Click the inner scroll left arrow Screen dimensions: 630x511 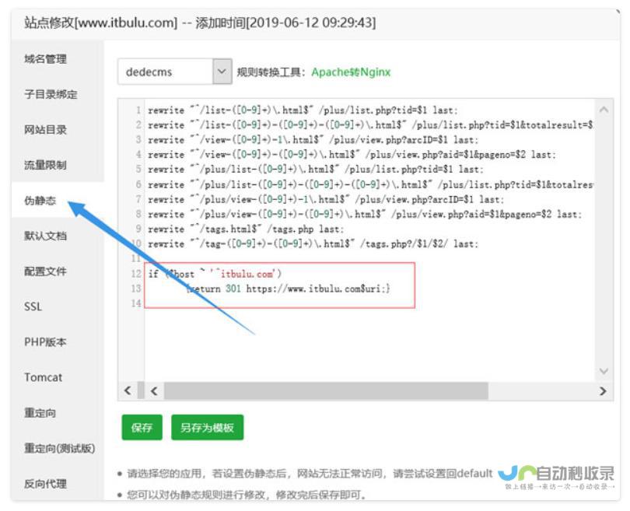pyautogui.click(x=154, y=391)
